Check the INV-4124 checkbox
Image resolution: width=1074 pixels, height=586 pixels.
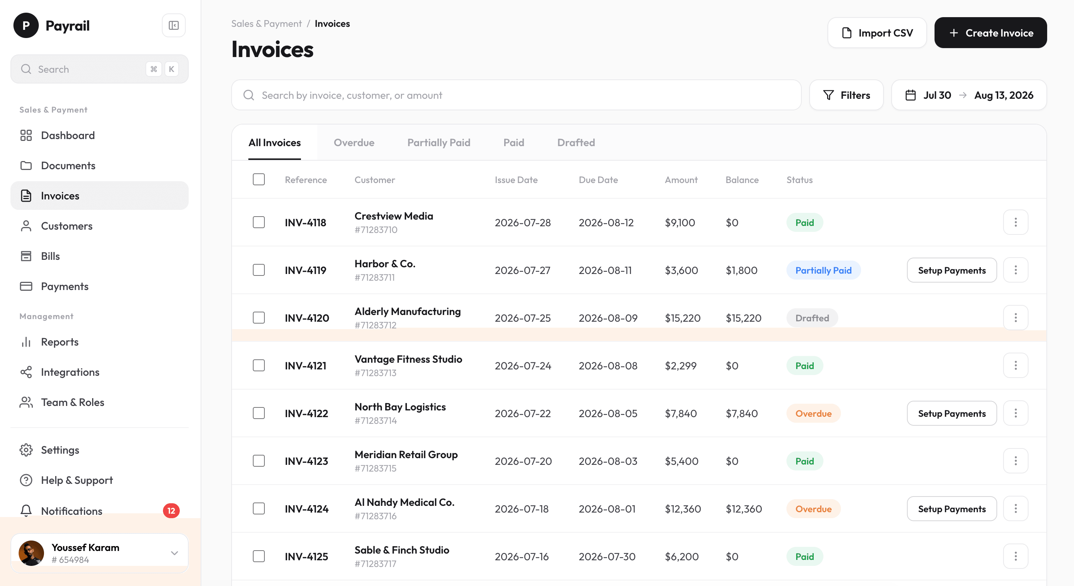coord(258,508)
